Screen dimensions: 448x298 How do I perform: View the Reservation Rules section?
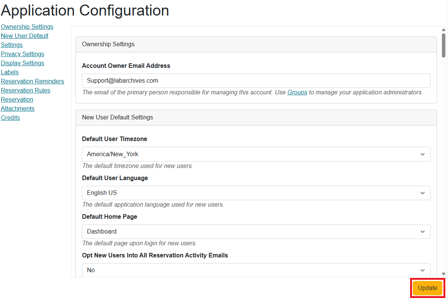tap(25, 90)
